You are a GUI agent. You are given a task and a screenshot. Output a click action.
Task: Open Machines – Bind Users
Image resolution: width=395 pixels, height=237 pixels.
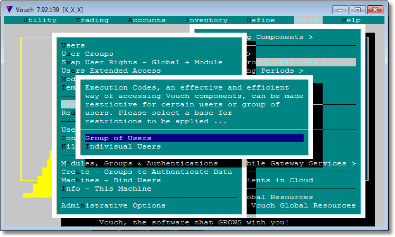click(111, 180)
